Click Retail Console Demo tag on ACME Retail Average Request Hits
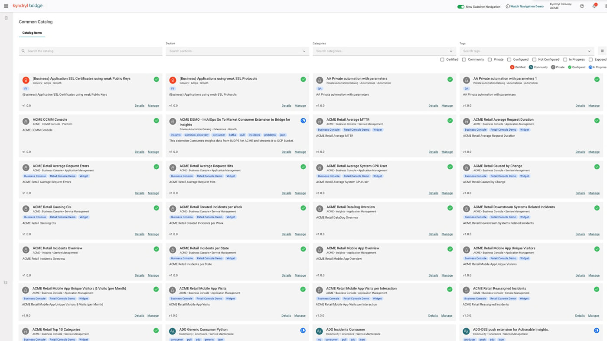Viewport: 607px width, 341px height. pyautogui.click(x=209, y=176)
